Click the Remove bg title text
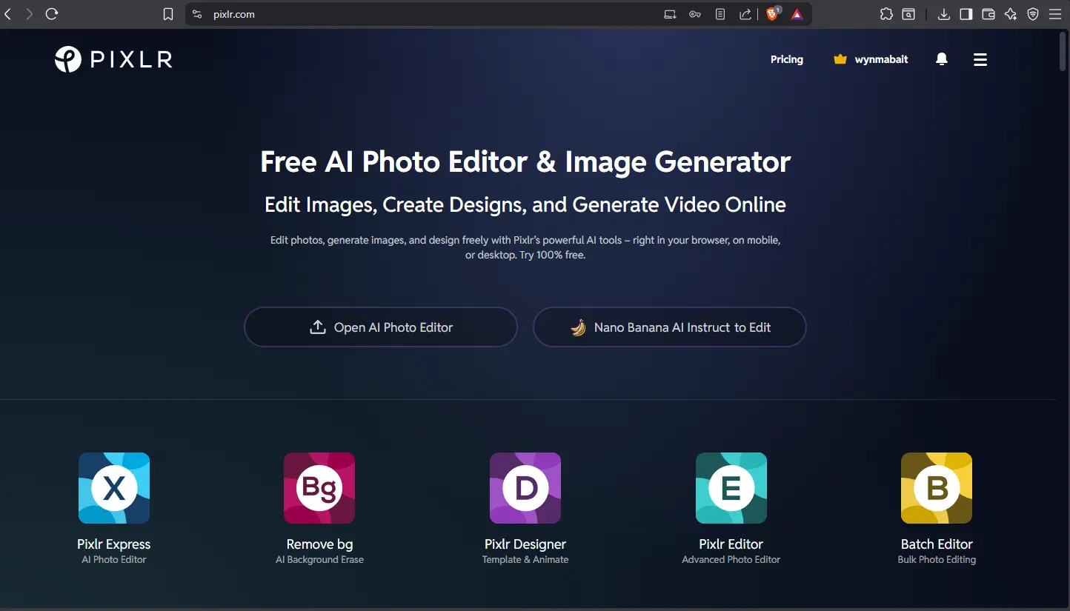Screen dimensions: 1070x611 (319, 544)
